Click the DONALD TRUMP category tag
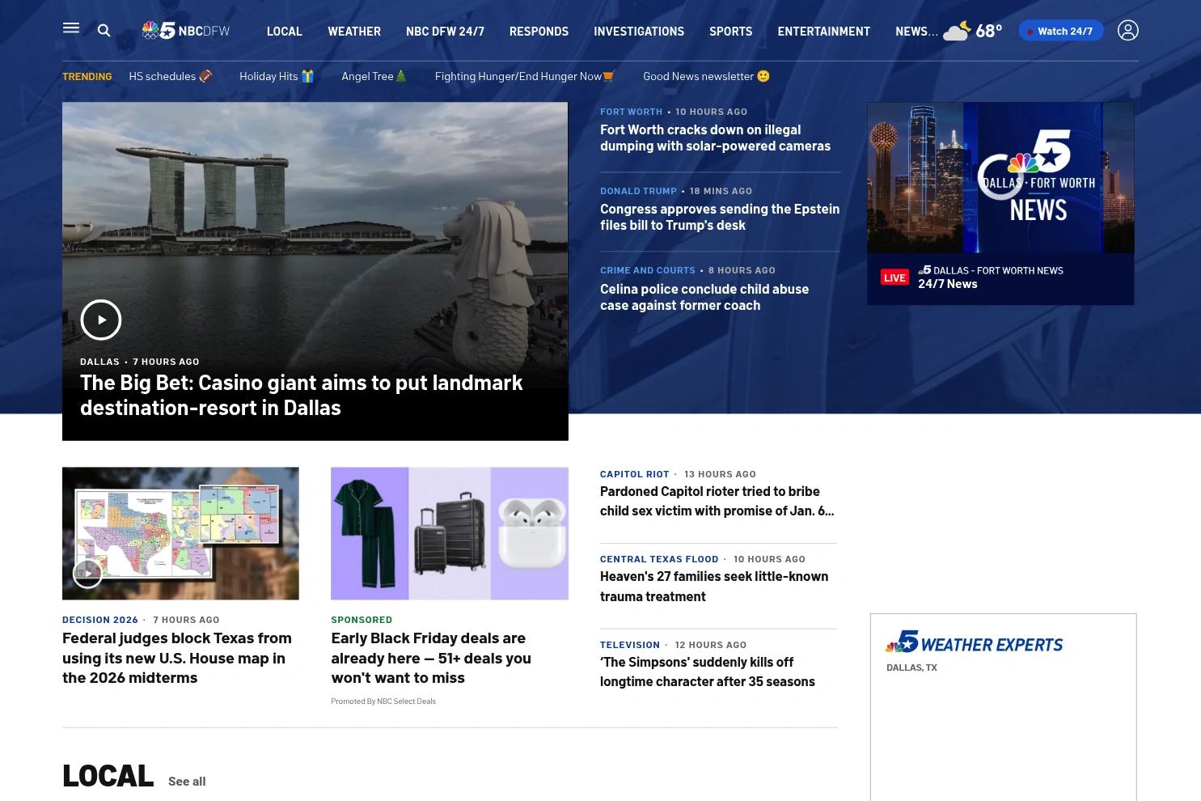This screenshot has height=801, width=1201. [638, 191]
